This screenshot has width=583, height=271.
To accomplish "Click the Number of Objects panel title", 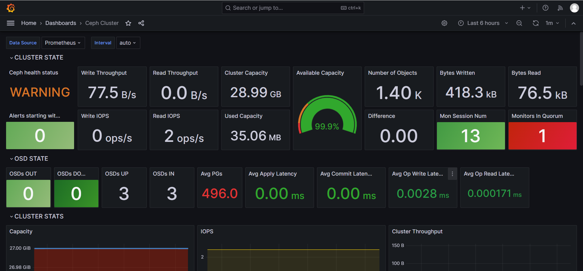I will [392, 73].
